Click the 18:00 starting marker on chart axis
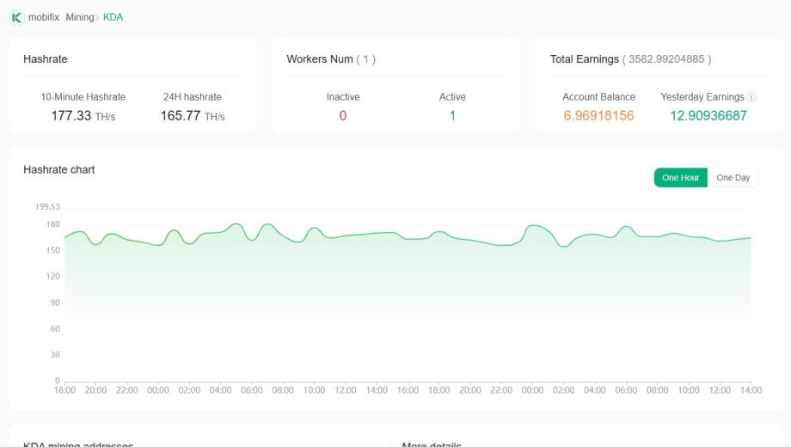 tap(64, 390)
